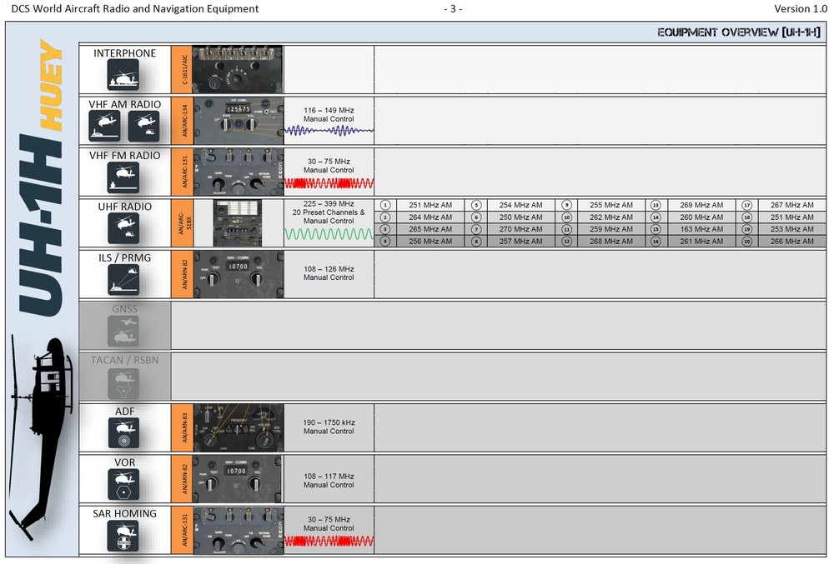834x564 pixels.
Task: Click the '265 MHz AM' preset cell
Action: click(430, 229)
